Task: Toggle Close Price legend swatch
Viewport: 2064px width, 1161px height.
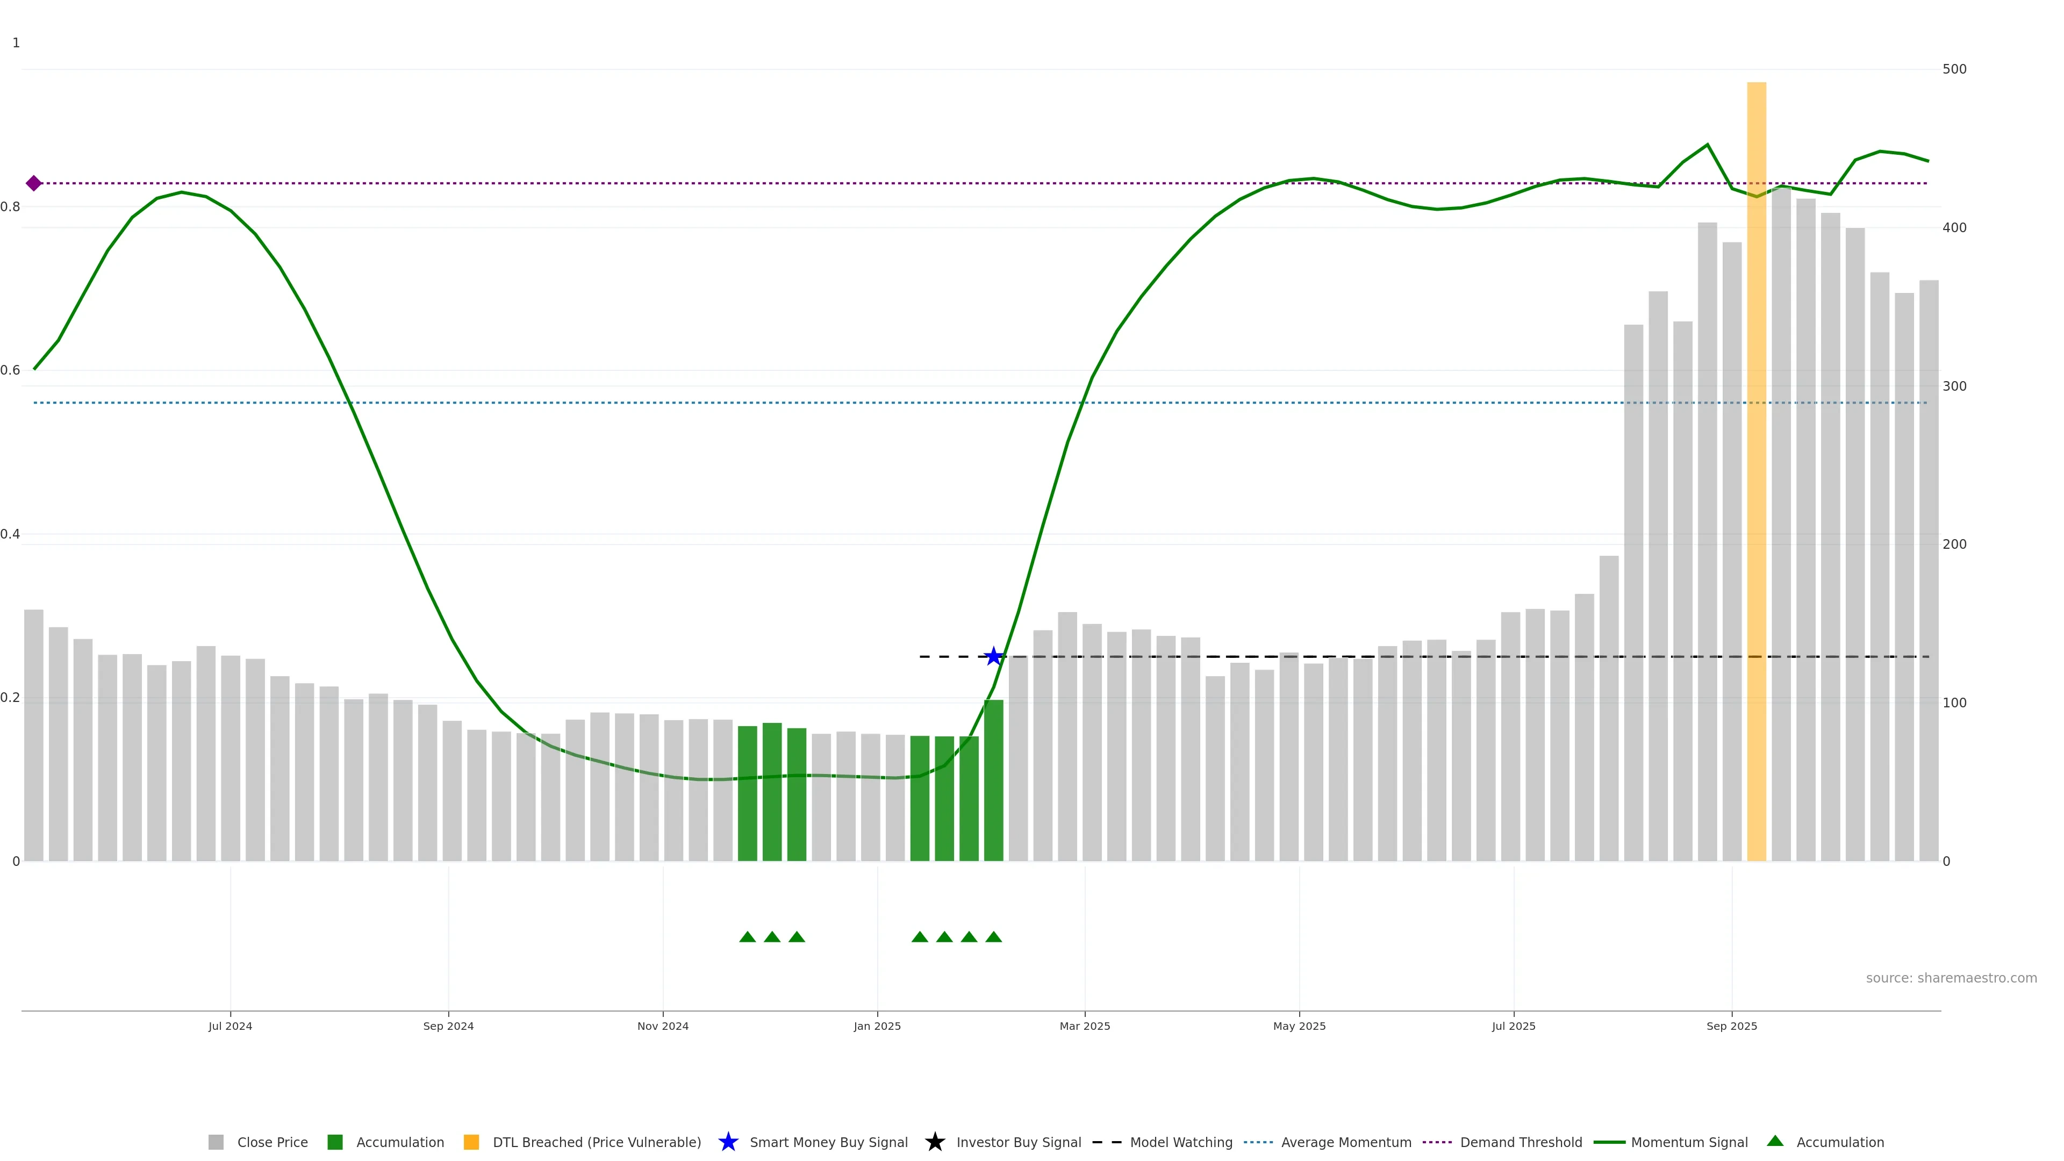Action: [216, 1143]
